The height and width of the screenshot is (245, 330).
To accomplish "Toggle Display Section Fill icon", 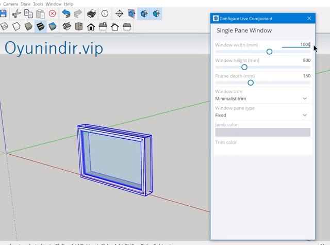I will coord(156,14).
